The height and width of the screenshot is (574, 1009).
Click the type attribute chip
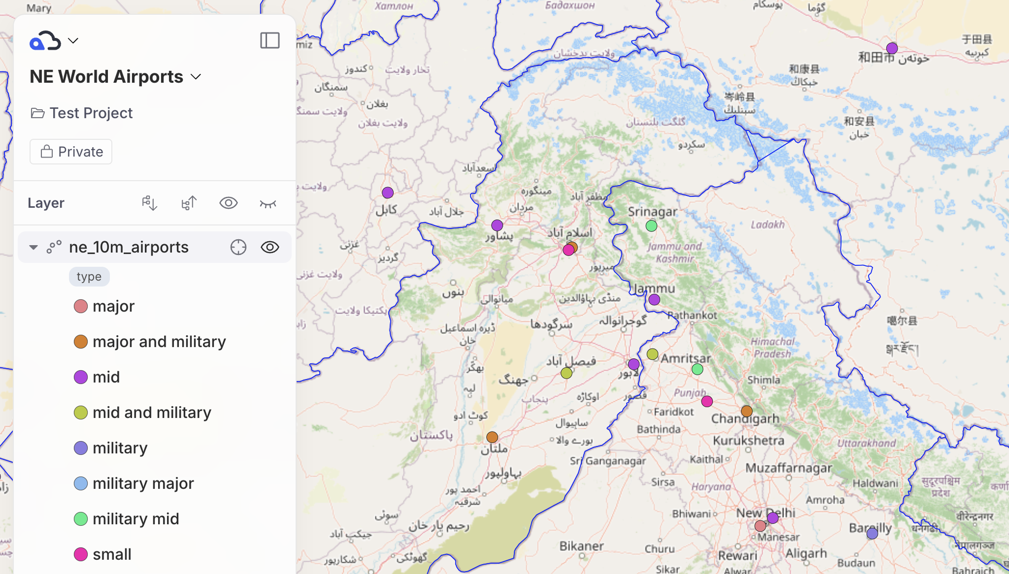[x=89, y=277]
